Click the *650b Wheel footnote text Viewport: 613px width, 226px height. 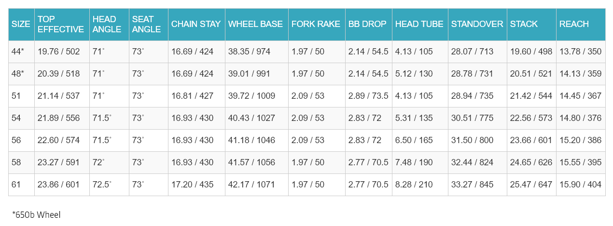click(37, 215)
